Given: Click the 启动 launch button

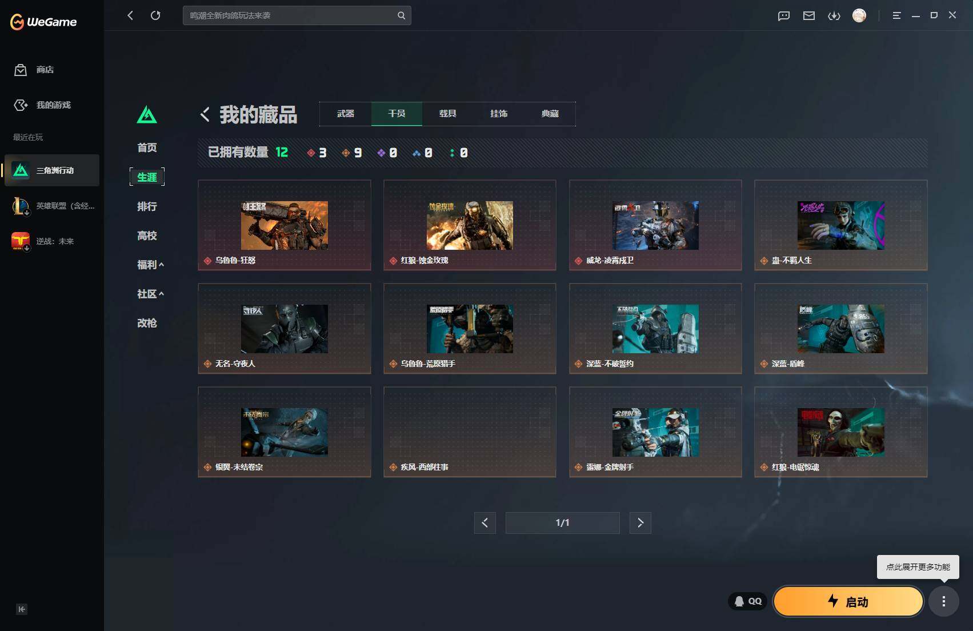Looking at the screenshot, I should [x=848, y=601].
